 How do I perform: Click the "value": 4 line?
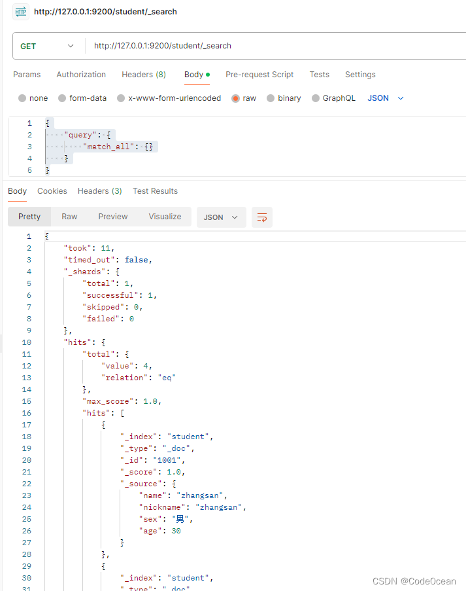127,366
